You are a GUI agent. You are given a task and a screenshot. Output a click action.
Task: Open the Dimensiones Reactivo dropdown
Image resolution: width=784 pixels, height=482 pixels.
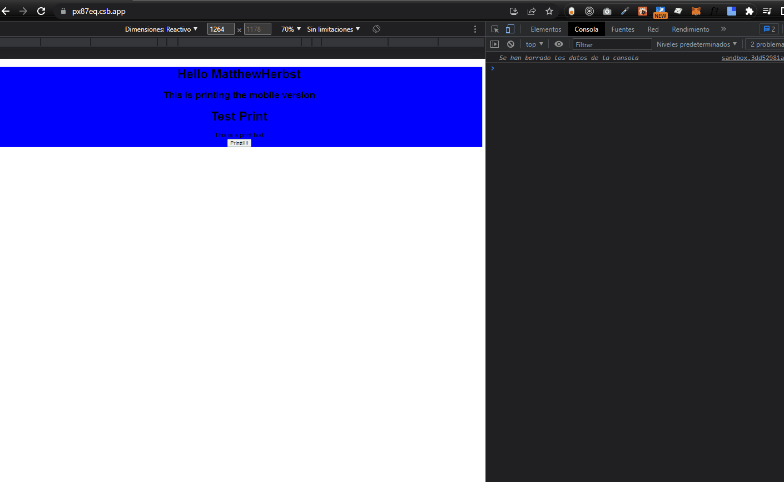[161, 29]
